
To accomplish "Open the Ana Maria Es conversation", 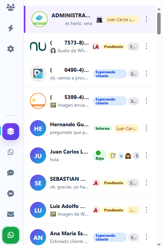I will point(90,236).
